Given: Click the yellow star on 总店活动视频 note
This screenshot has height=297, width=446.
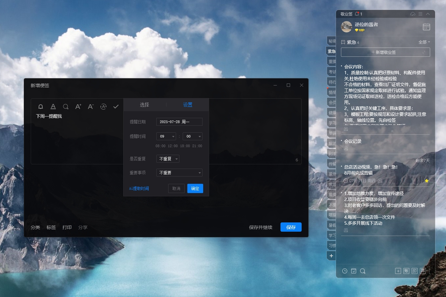Looking at the screenshot, I should [x=427, y=181].
